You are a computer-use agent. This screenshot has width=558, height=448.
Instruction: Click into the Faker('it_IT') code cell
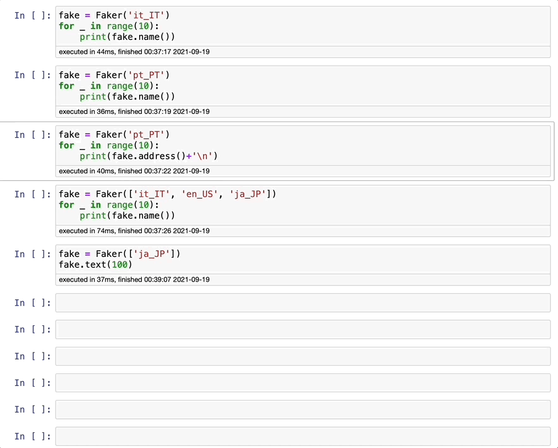click(x=302, y=26)
